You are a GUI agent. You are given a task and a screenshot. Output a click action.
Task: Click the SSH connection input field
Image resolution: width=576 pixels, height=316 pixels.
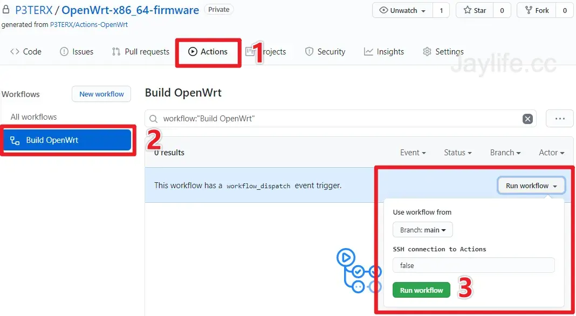pyautogui.click(x=473, y=265)
